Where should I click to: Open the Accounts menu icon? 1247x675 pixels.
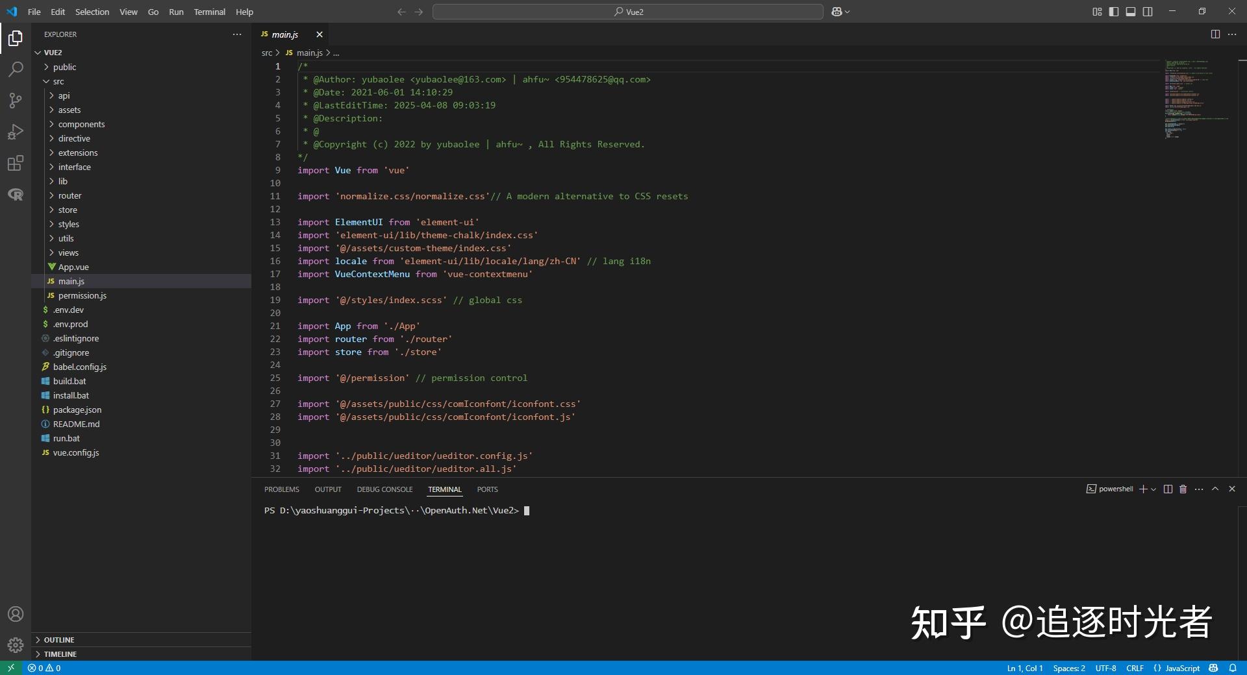click(x=16, y=614)
